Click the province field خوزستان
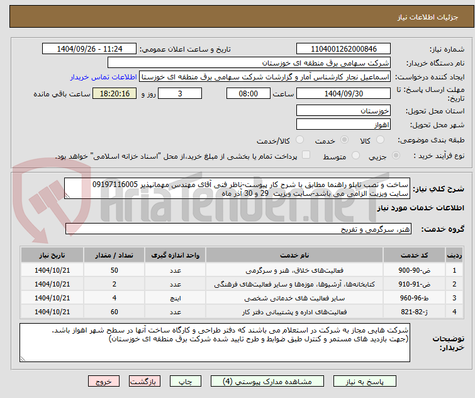The width and height of the screenshot is (475, 398). click(344, 111)
